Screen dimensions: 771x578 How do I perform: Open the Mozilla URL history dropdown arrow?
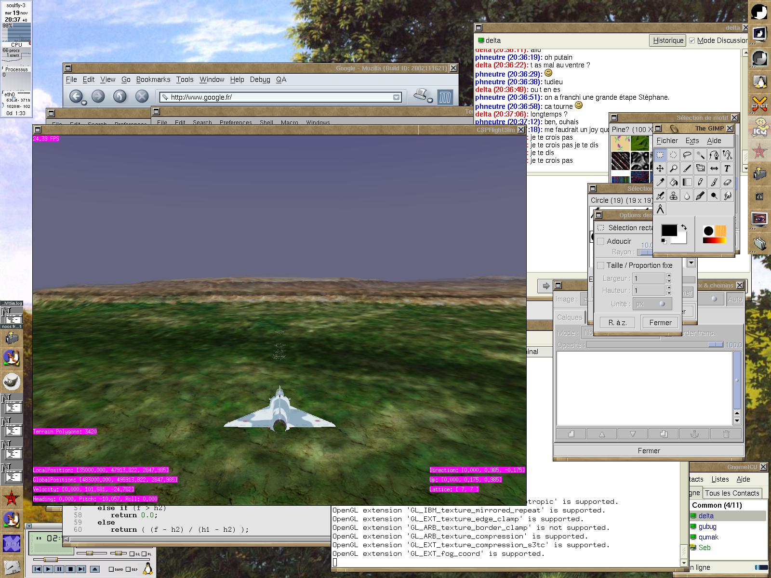(x=396, y=97)
